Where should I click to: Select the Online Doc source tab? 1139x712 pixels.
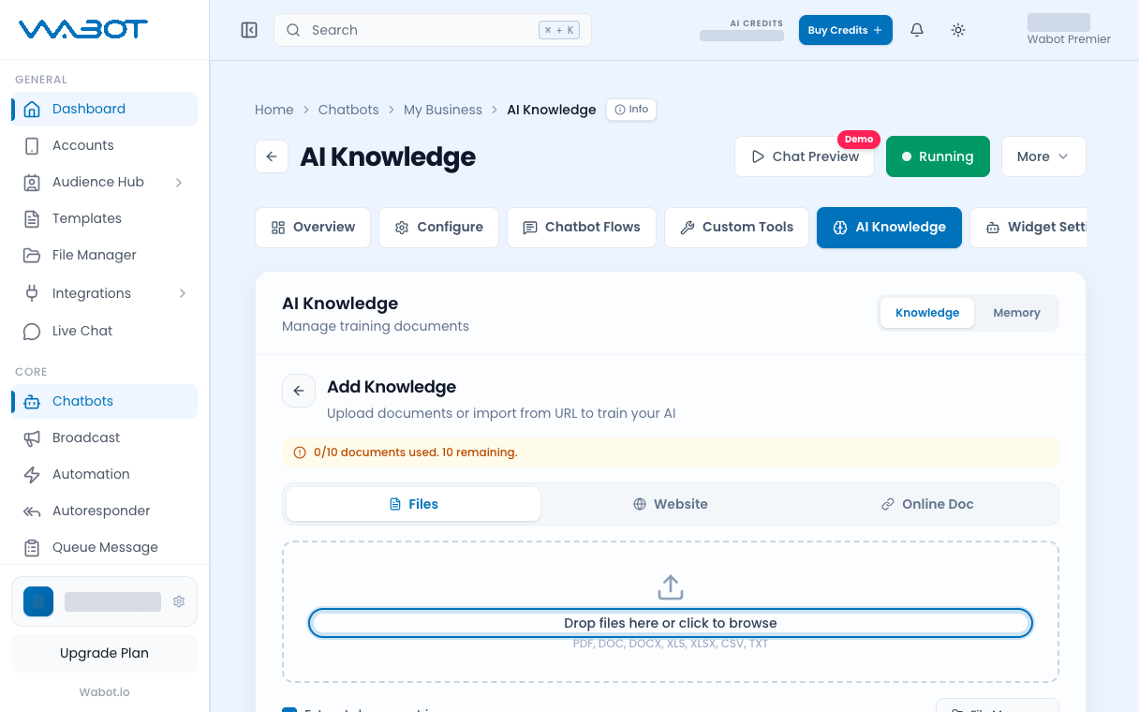point(927,504)
